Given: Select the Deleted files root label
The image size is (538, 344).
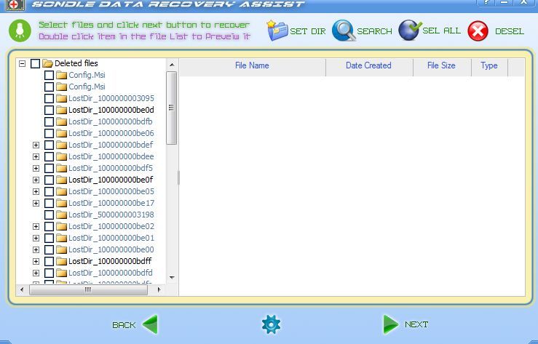Looking at the screenshot, I should (x=76, y=63).
